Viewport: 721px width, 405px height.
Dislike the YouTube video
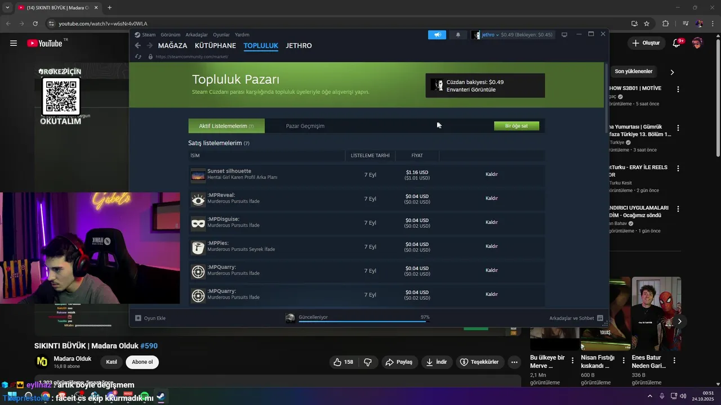[368, 362]
